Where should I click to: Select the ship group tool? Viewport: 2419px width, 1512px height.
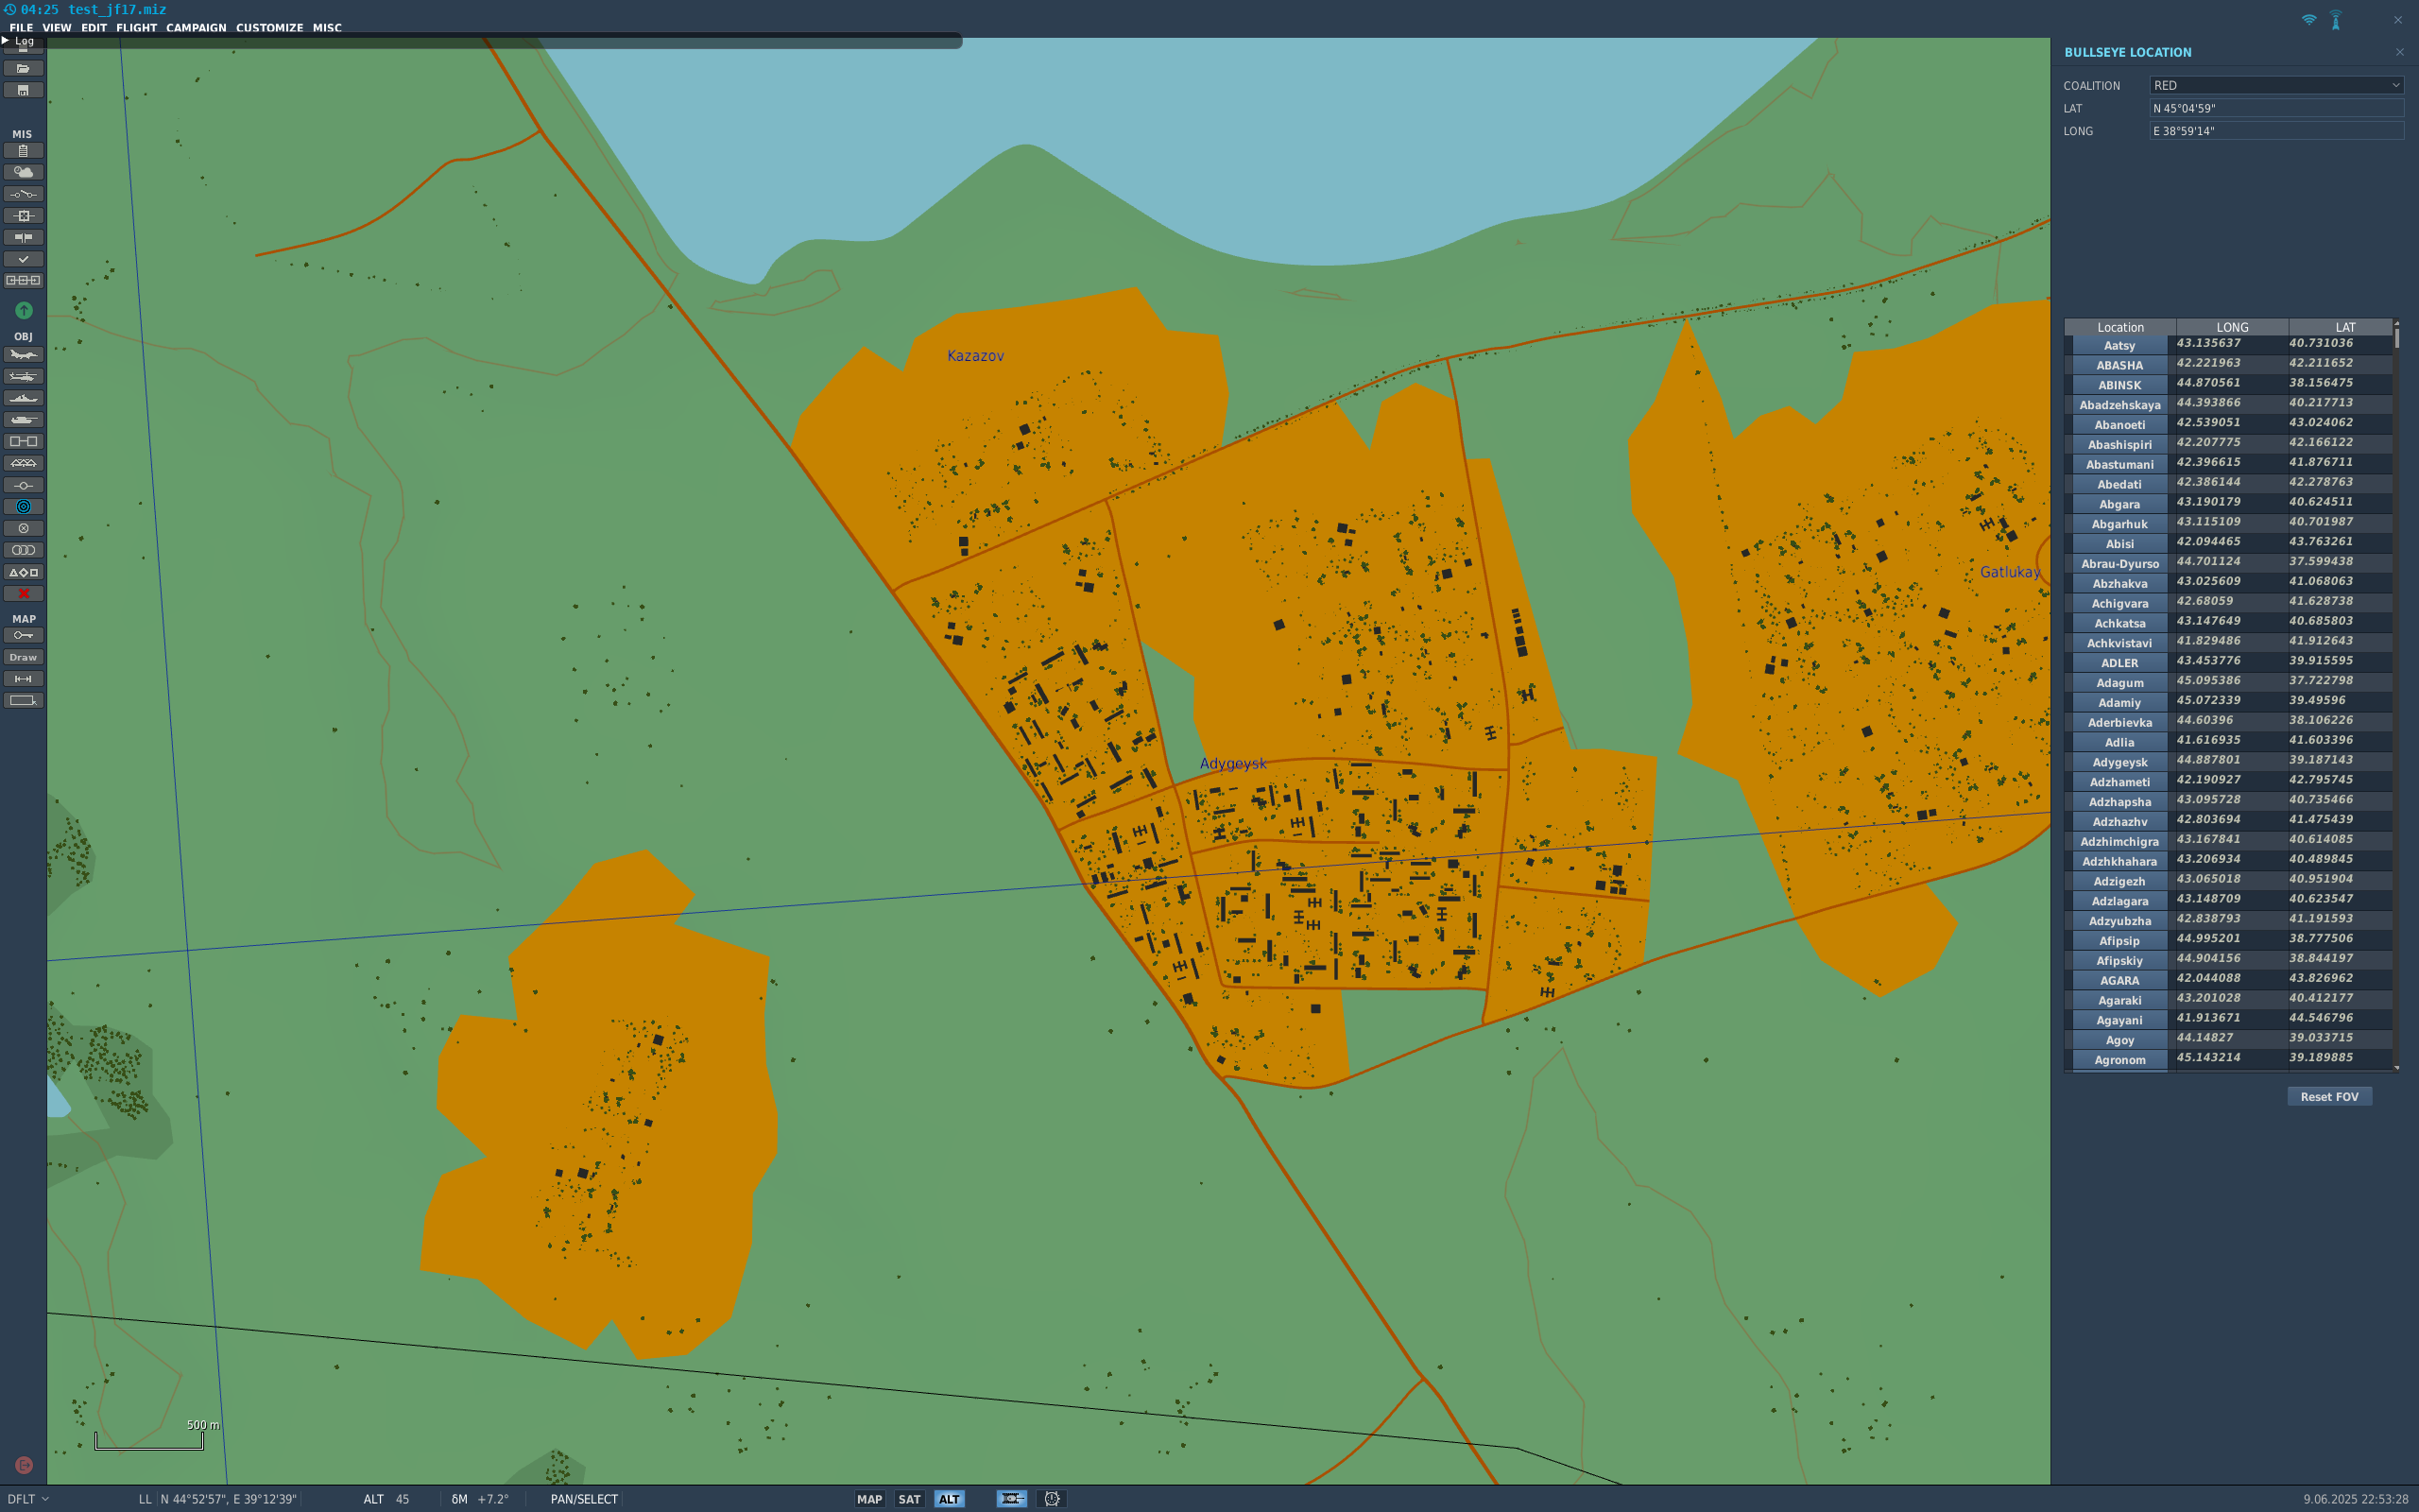23,398
